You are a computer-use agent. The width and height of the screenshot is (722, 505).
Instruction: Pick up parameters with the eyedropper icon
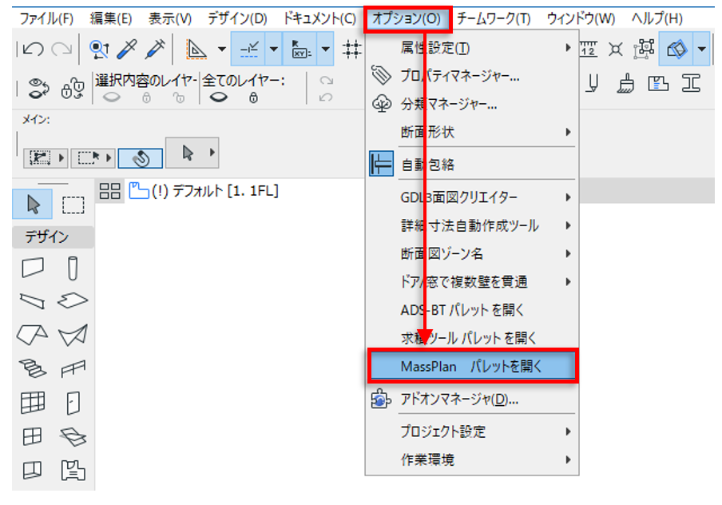click(127, 49)
